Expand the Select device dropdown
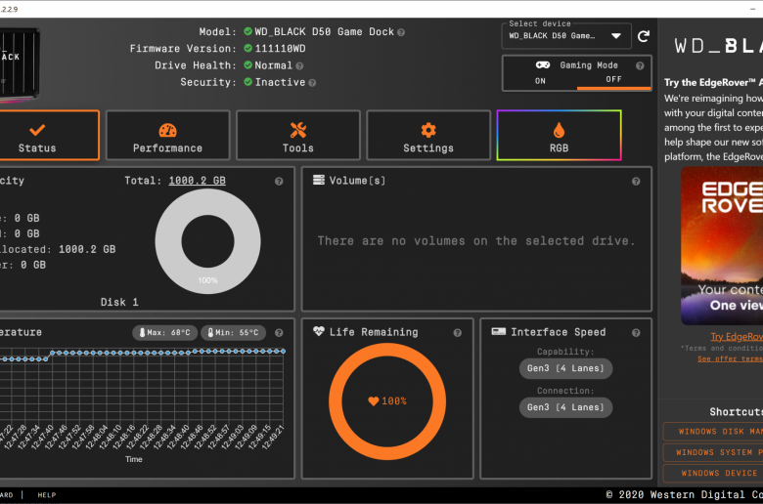This screenshot has width=763, height=504. [x=566, y=36]
